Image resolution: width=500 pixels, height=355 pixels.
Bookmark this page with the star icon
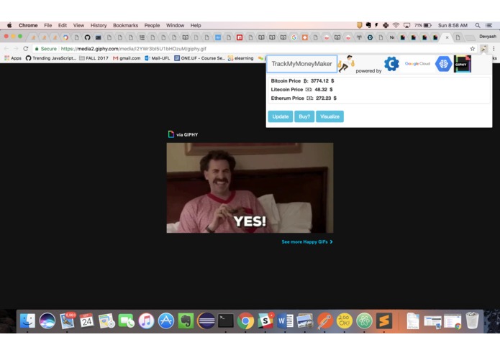472,49
